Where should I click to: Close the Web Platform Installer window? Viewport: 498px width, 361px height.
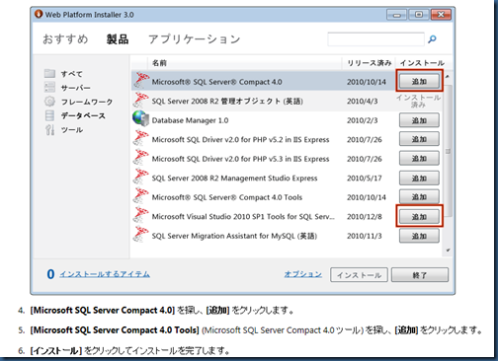click(441, 15)
